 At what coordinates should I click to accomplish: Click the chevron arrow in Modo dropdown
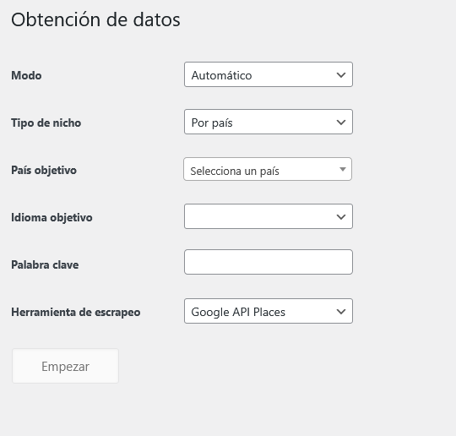pos(341,75)
